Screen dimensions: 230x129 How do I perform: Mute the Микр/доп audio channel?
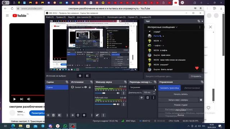(x=118, y=93)
